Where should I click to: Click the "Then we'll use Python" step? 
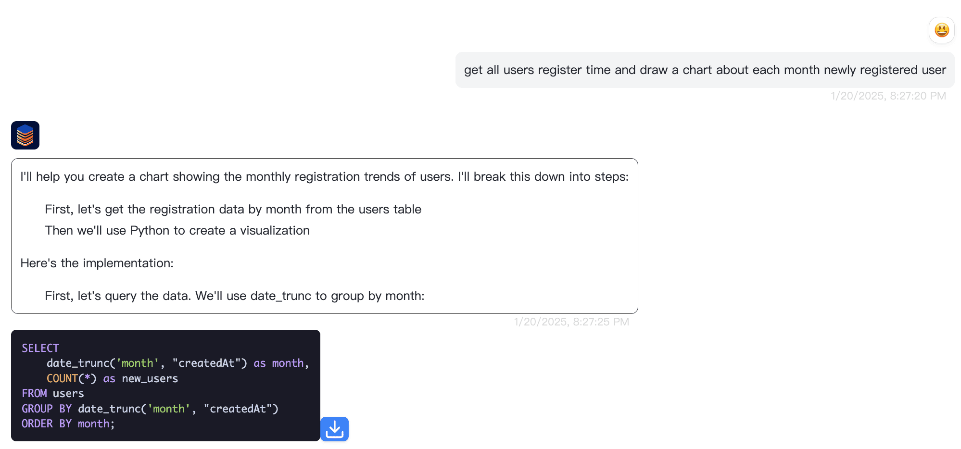[x=177, y=230]
